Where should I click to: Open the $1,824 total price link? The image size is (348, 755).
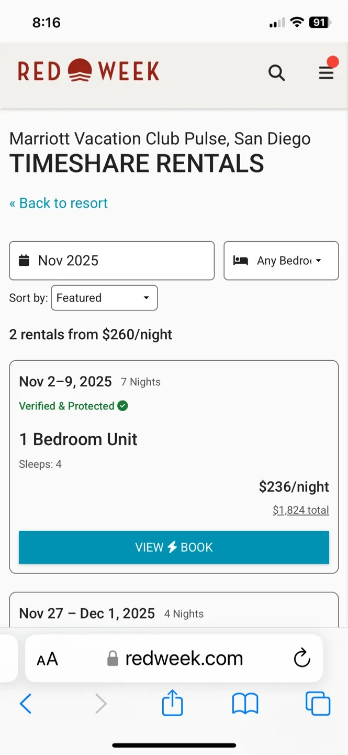tap(300, 510)
